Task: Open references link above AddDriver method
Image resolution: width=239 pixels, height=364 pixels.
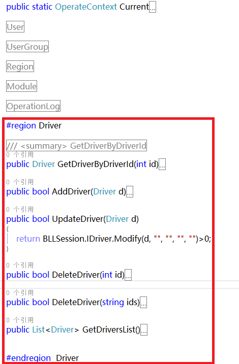Action: click(20, 182)
